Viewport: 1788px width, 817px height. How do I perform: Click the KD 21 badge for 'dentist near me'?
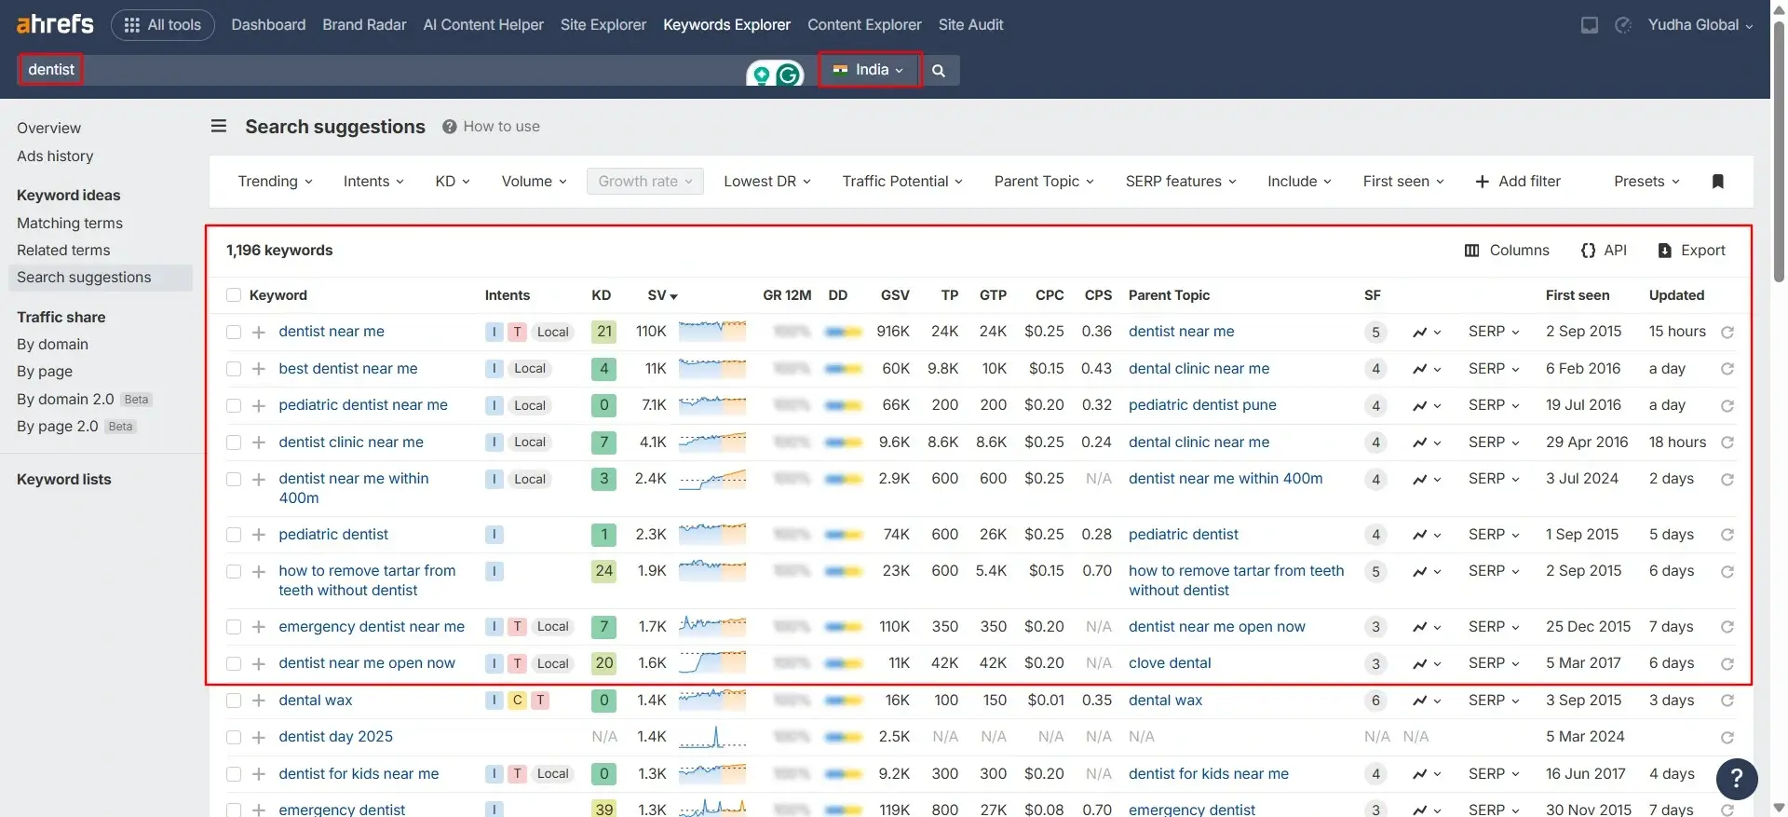click(x=603, y=332)
